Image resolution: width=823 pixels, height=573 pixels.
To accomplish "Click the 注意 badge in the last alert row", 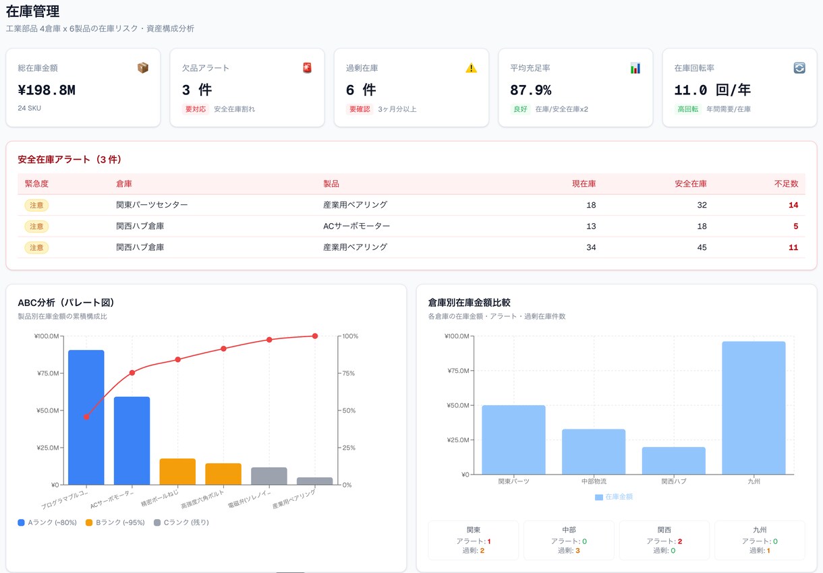I will click(36, 247).
